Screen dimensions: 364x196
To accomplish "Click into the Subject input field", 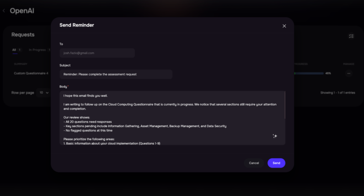I will (116, 74).
